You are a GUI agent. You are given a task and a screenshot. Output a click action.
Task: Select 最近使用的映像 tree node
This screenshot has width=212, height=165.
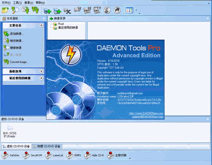click(x=68, y=28)
